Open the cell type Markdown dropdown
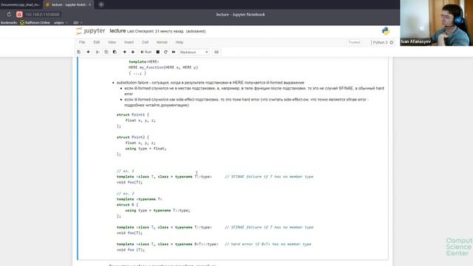The width and height of the screenshot is (473, 266). (x=194, y=52)
